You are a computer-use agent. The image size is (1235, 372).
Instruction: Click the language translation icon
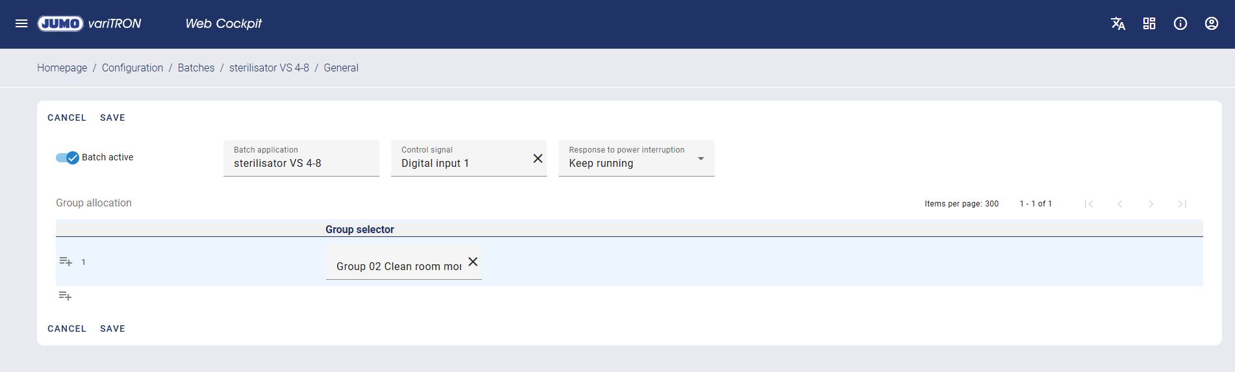pos(1117,23)
